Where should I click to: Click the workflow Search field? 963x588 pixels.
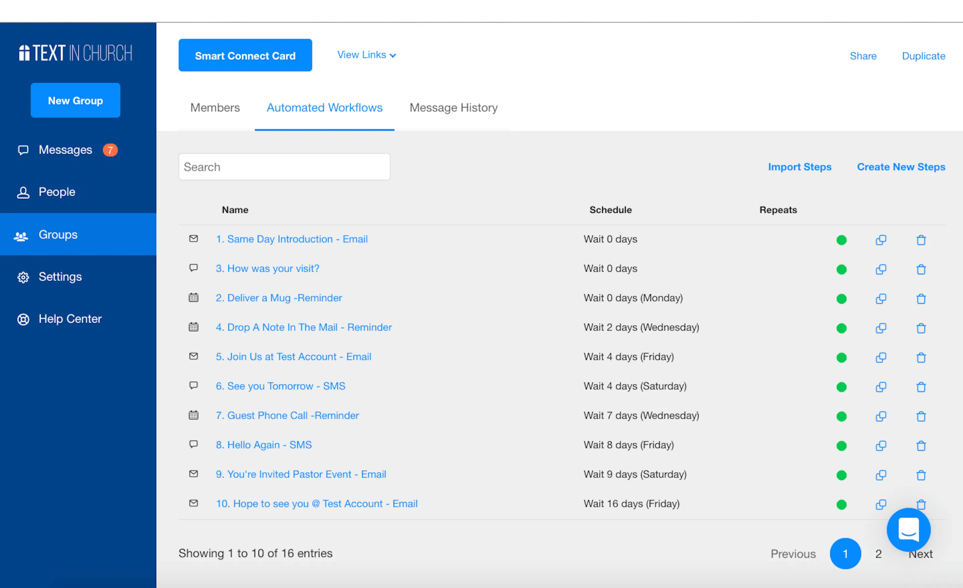(284, 167)
